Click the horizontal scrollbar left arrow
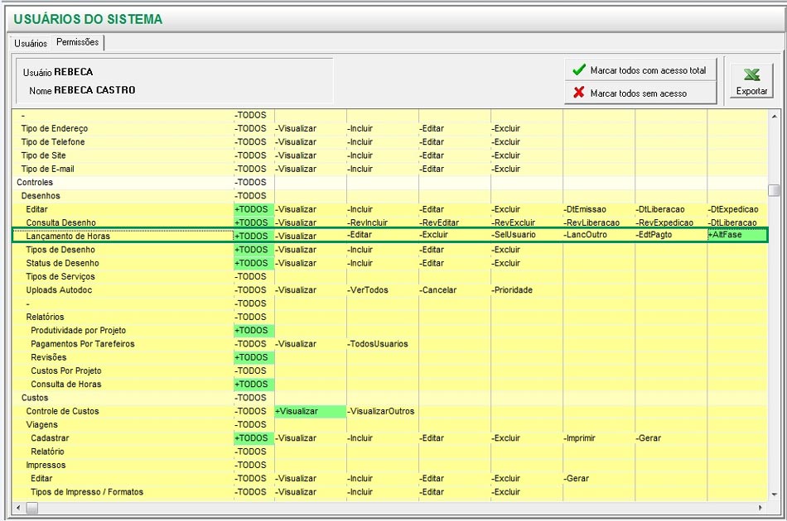Screen dimensions: 787x521 [17, 507]
